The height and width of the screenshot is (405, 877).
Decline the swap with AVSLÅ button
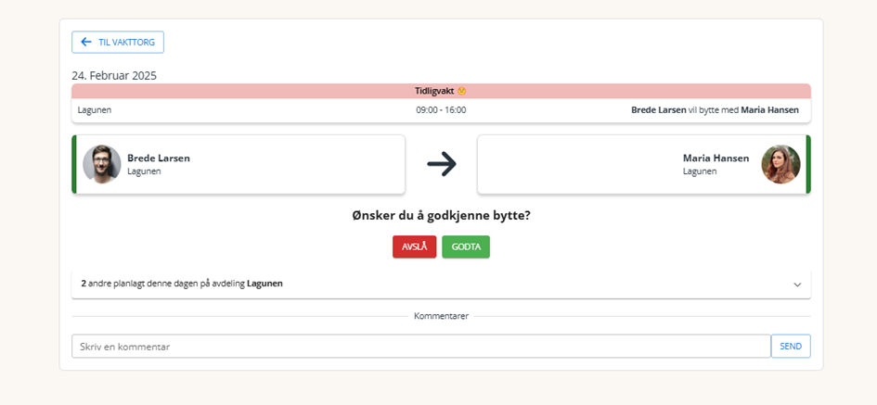tap(415, 247)
